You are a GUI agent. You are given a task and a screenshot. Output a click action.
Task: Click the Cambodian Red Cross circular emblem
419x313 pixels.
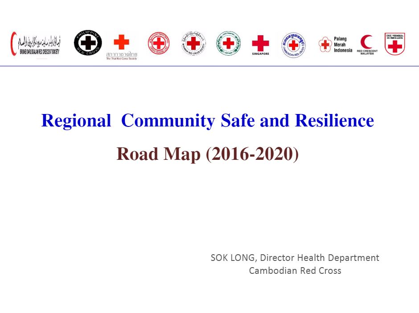pyautogui.click(x=293, y=45)
